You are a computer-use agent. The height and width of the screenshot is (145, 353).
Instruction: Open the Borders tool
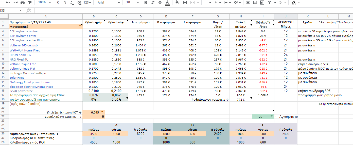click(x=185, y=3)
